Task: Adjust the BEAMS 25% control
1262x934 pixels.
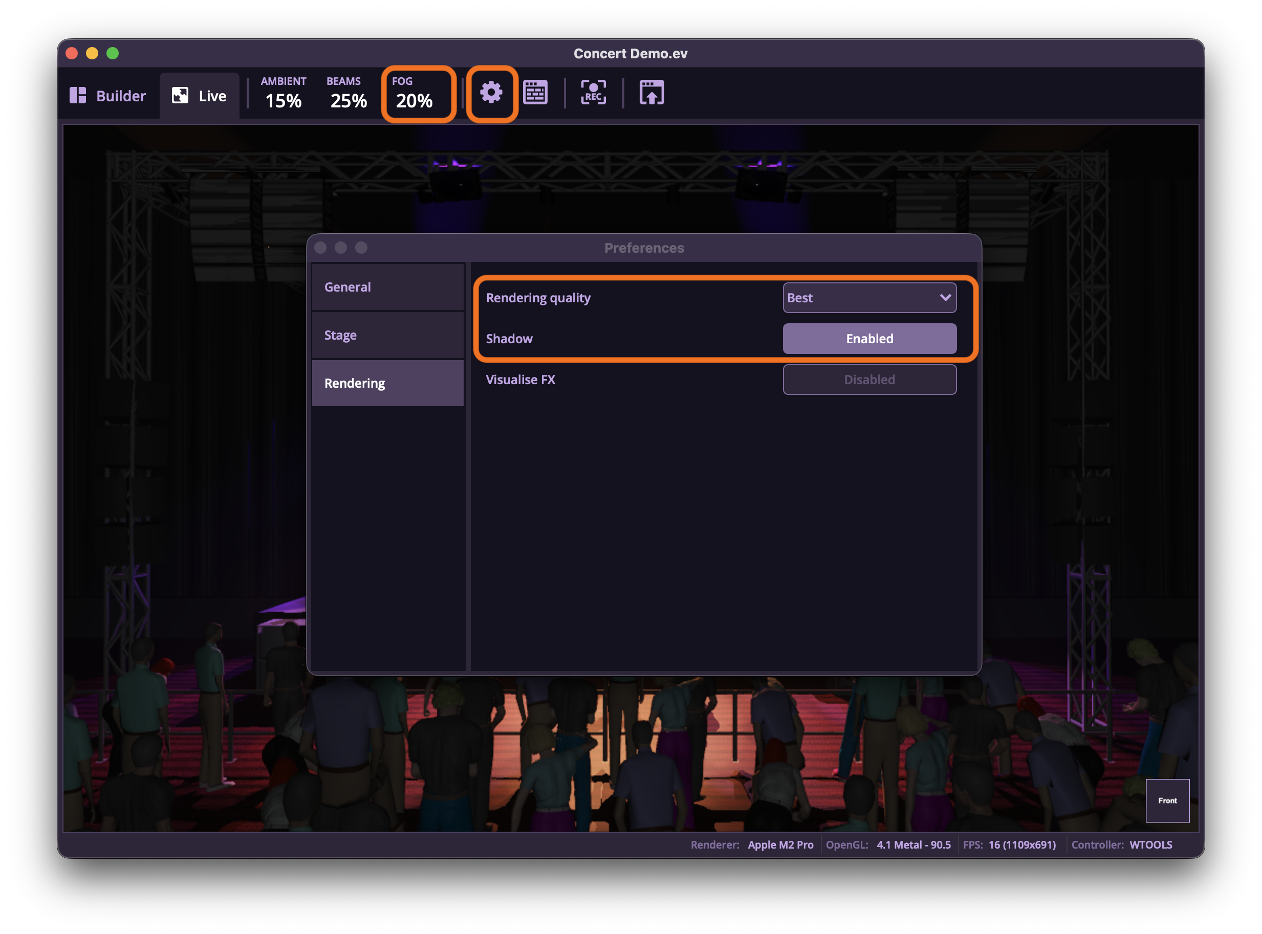Action: point(348,93)
